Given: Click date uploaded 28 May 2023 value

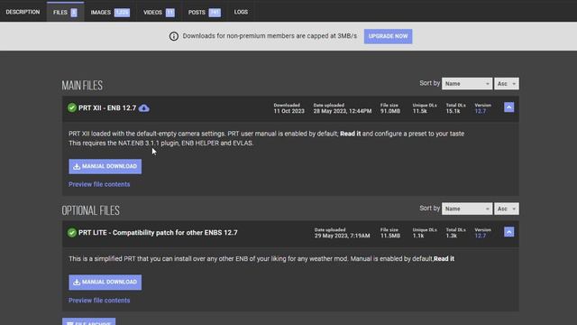Looking at the screenshot, I should click(343, 111).
